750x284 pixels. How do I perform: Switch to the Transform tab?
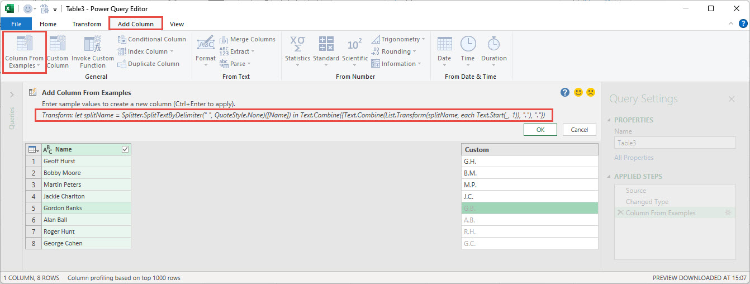[87, 24]
